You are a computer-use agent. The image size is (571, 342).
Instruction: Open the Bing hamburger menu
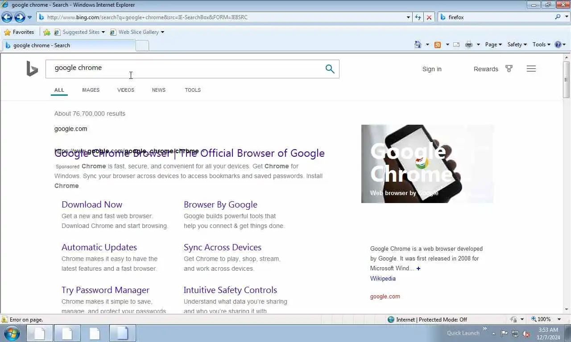coord(531,69)
